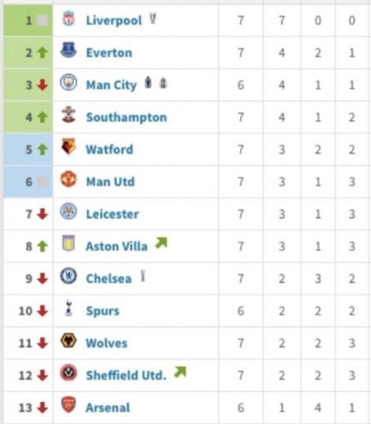Viewport: 371px width, 424px height.
Task: Open the Chelsea team page
Action: pyautogui.click(x=109, y=279)
